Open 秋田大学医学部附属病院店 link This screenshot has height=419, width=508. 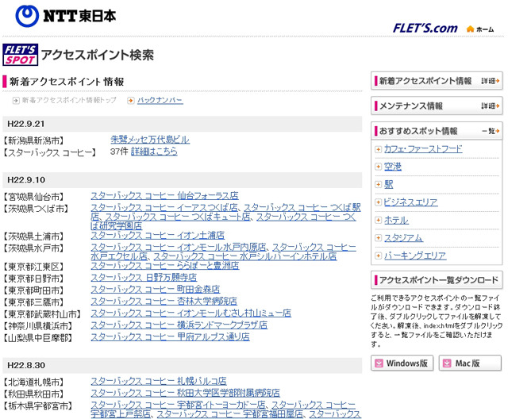point(185,393)
